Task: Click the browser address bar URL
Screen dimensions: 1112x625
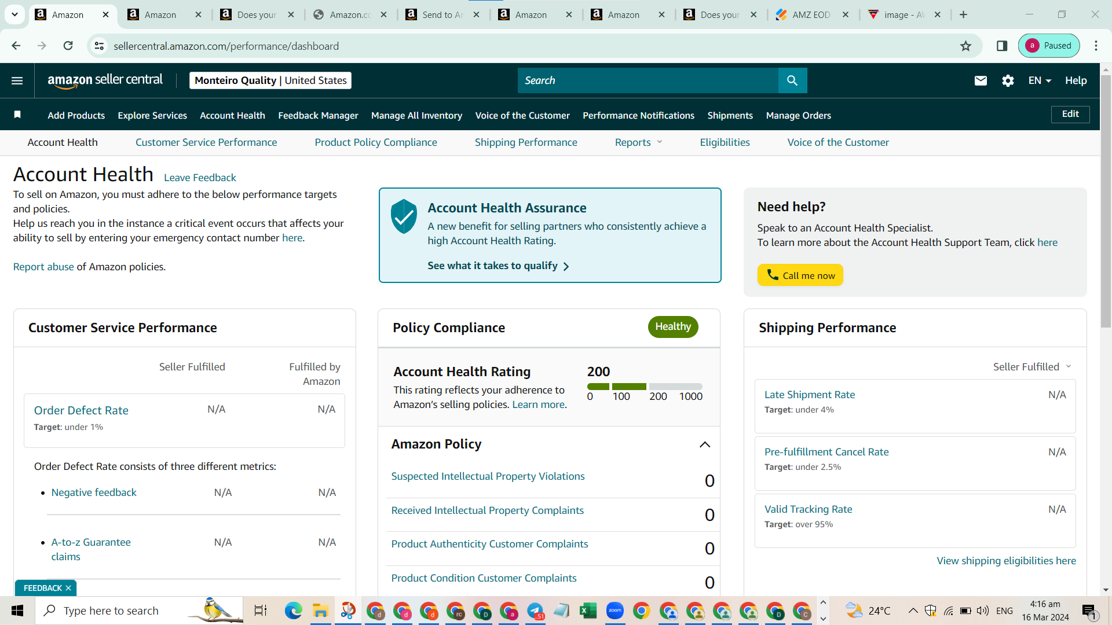Action: click(226, 46)
